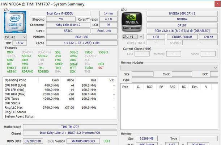Viewport: 221px width, 145px height.
Task: Click the Platform value BGA1356
Action: [82, 37]
